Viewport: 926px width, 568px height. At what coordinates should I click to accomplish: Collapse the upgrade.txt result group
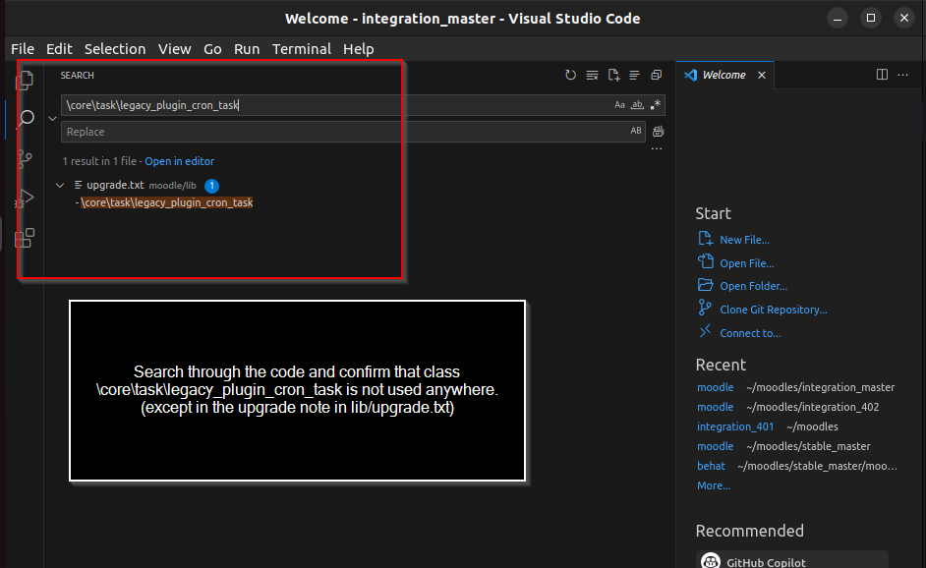tap(60, 186)
